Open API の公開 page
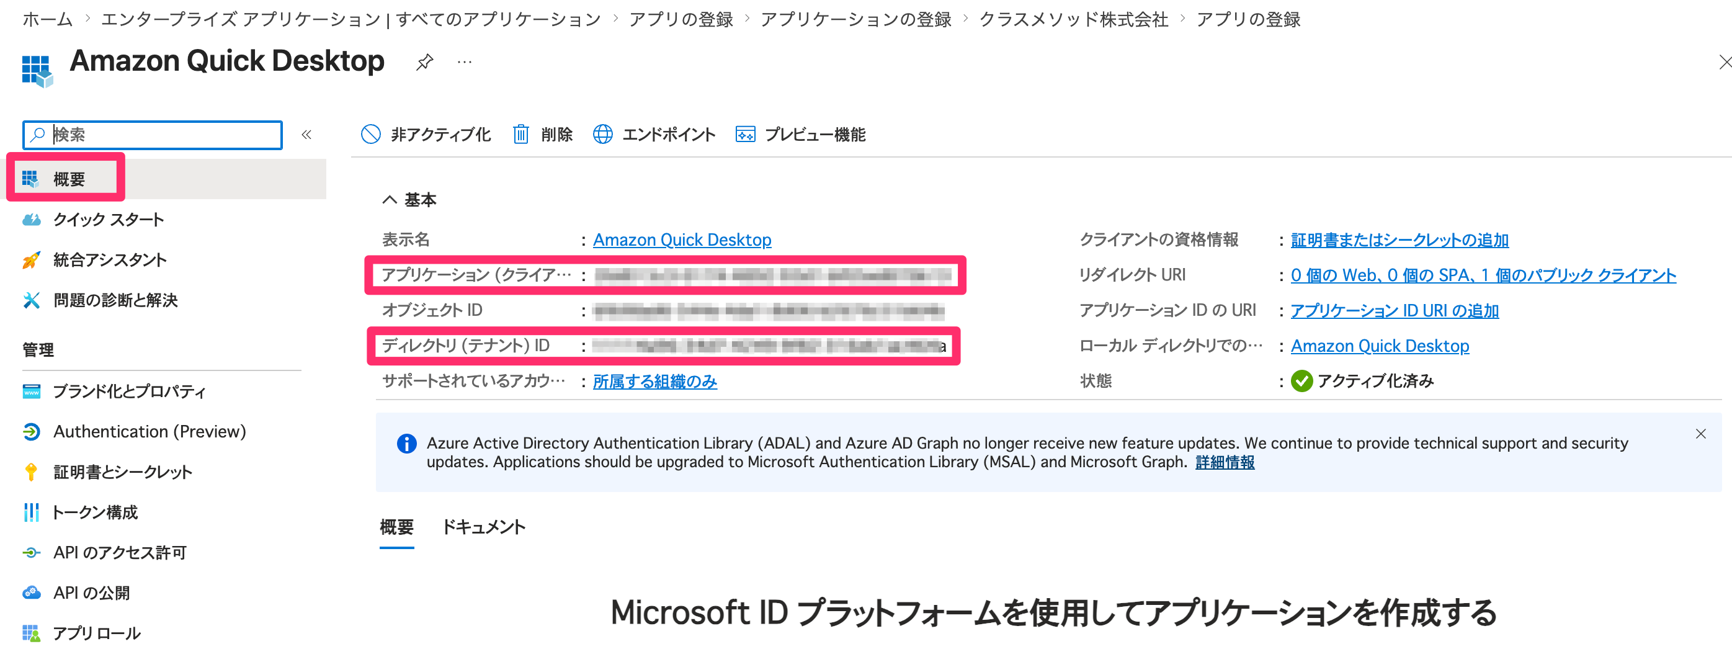This screenshot has height=649, width=1732. [x=92, y=593]
